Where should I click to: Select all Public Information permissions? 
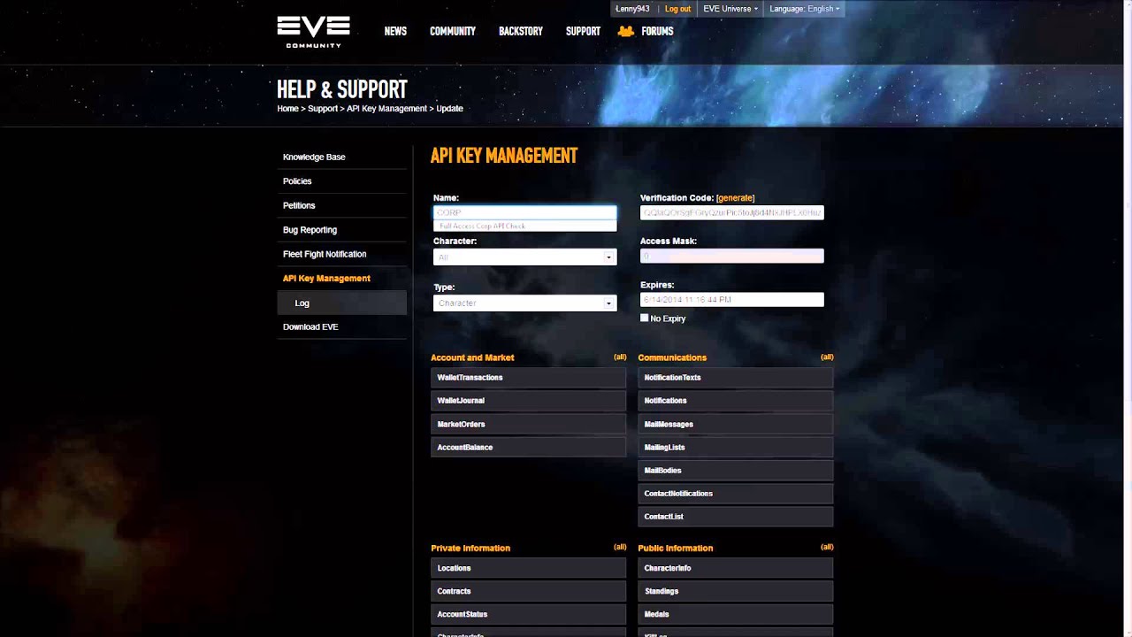click(827, 547)
